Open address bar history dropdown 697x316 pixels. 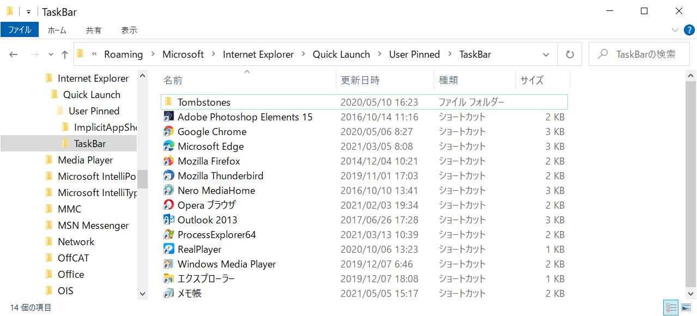(546, 54)
